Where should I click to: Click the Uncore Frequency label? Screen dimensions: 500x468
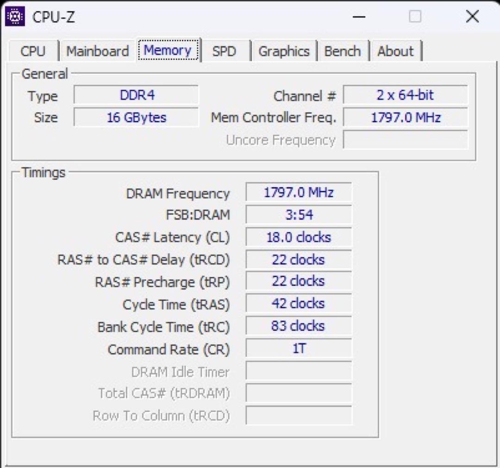(281, 140)
